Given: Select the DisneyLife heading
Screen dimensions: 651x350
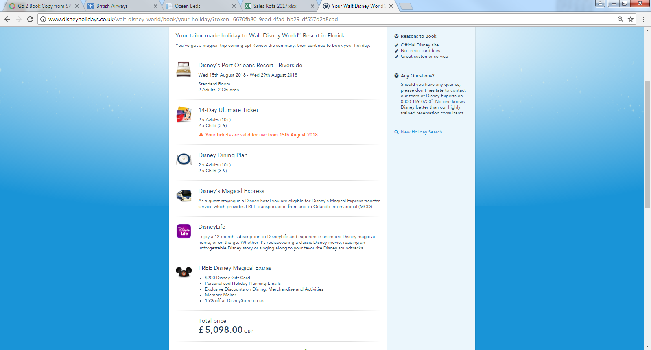Looking at the screenshot, I should [212, 227].
